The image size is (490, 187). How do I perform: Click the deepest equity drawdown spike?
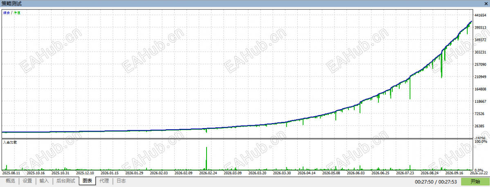[x=442, y=65]
